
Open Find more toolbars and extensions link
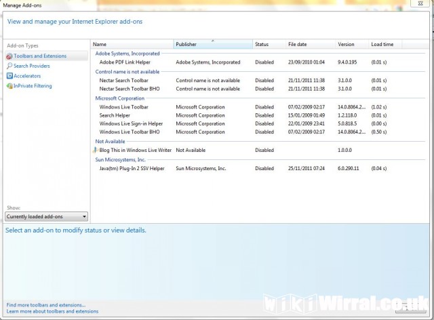46,305
